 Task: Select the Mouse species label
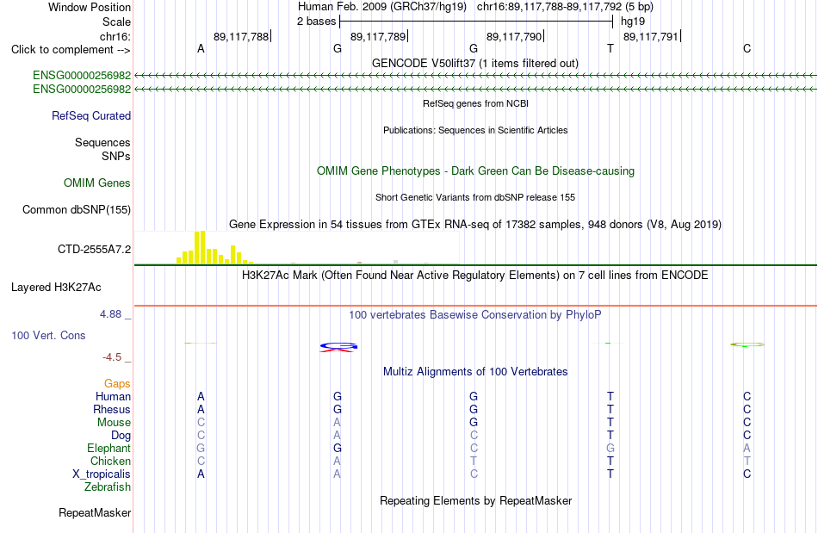pos(114,423)
